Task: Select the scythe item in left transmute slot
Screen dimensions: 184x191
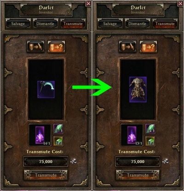Action: pos(46,90)
